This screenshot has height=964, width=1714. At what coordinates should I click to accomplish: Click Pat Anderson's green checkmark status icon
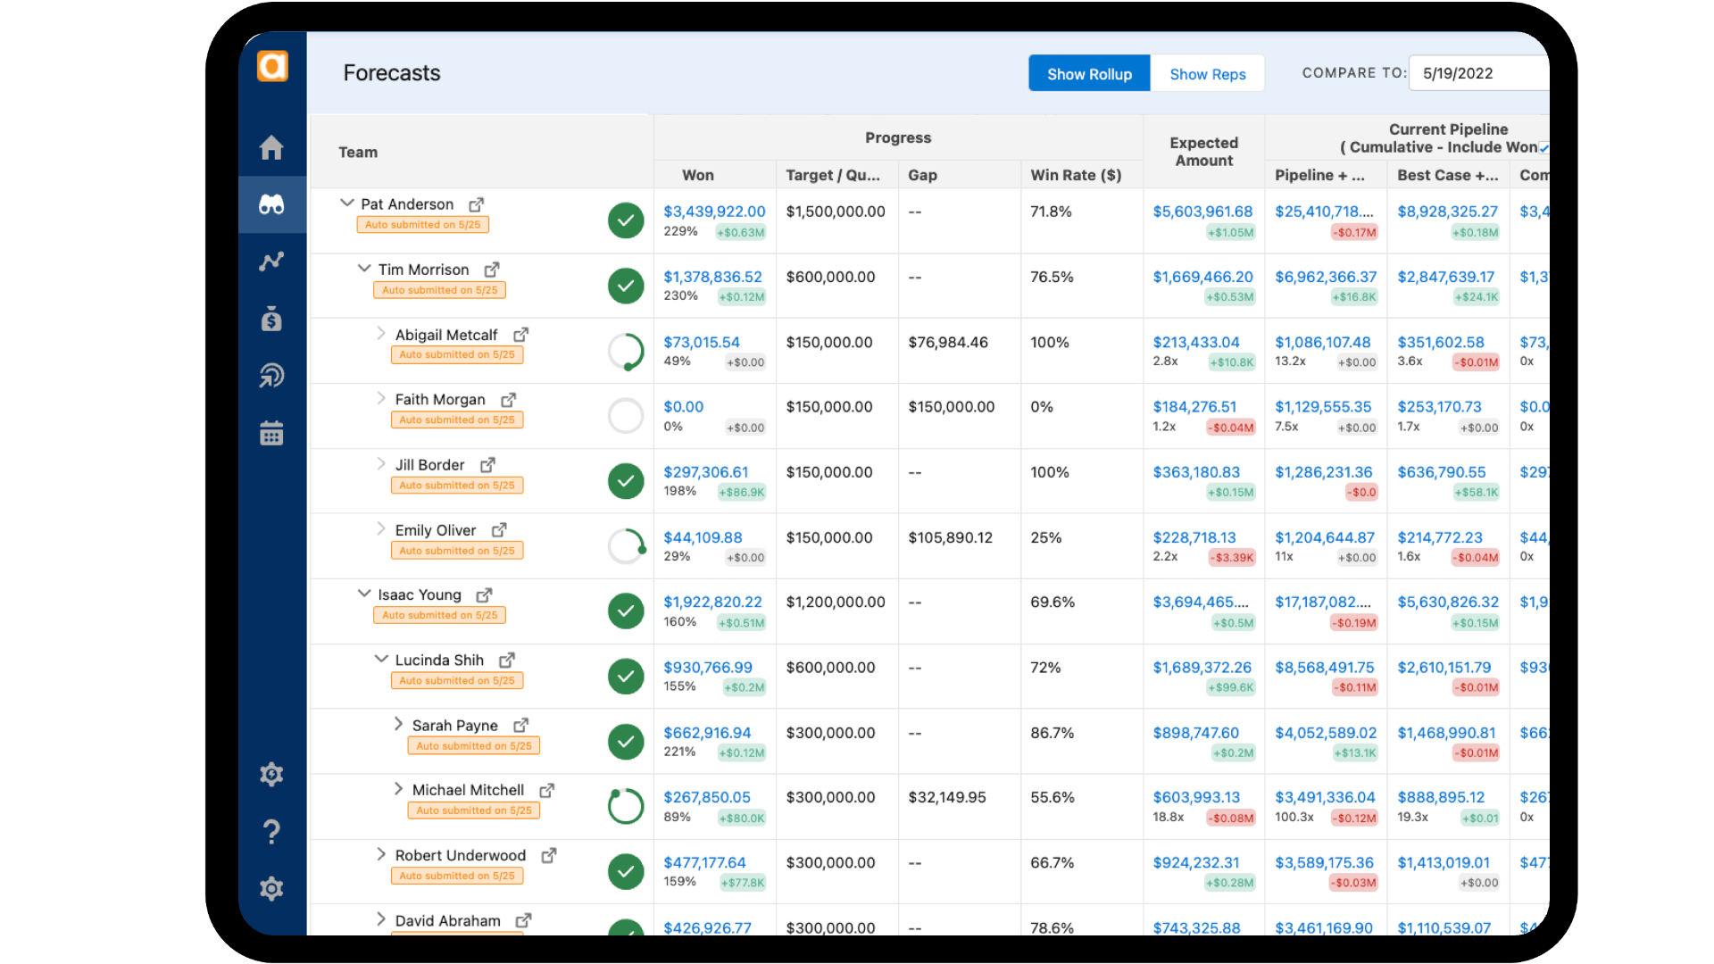[626, 220]
